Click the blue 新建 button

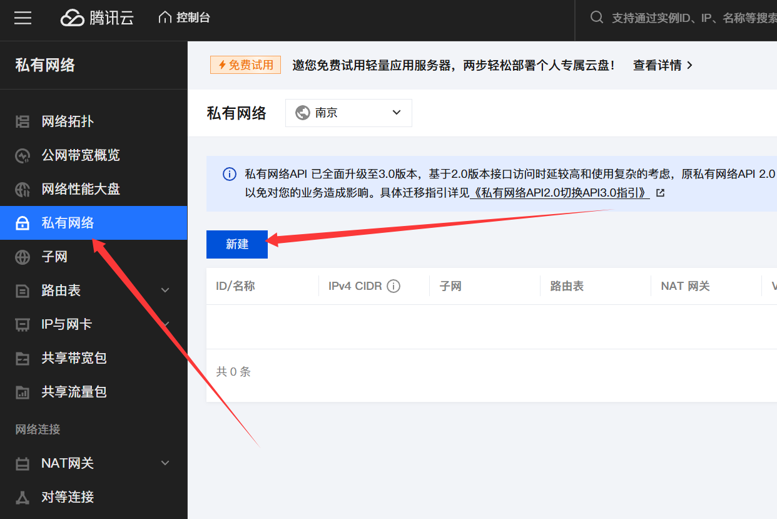tap(237, 244)
